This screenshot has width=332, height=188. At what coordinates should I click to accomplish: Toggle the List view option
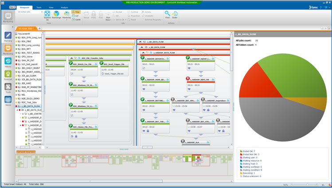pyautogui.click(x=76, y=16)
